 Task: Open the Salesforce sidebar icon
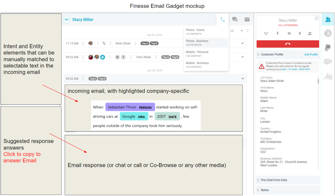327,61
